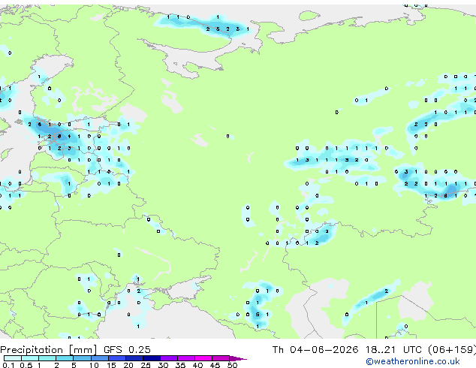Click the legend swatch between 5 and 10
476x368 pixels.
pos(83,358)
